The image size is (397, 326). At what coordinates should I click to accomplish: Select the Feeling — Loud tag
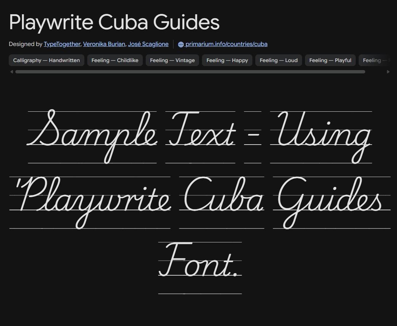coord(279,60)
